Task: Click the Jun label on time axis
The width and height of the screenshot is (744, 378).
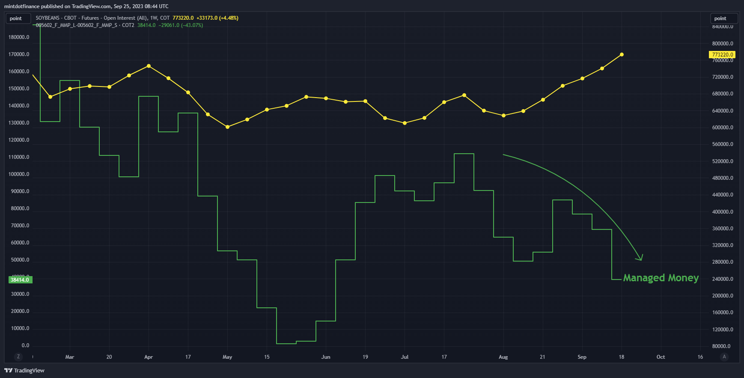Action: pyautogui.click(x=326, y=357)
